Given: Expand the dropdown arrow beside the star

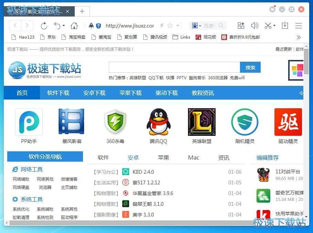Looking at the screenshot, I should (178, 26).
